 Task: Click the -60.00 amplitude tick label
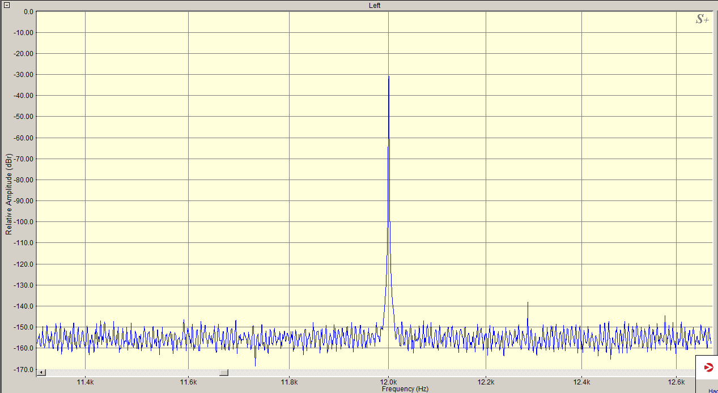point(24,138)
